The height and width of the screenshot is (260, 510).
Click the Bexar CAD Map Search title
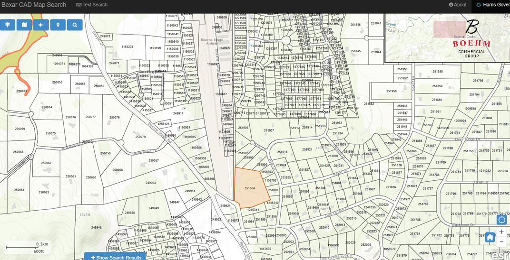click(33, 5)
